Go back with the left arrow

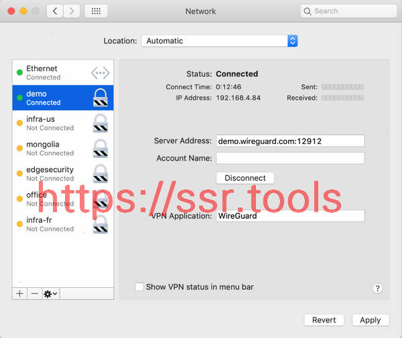(x=55, y=11)
